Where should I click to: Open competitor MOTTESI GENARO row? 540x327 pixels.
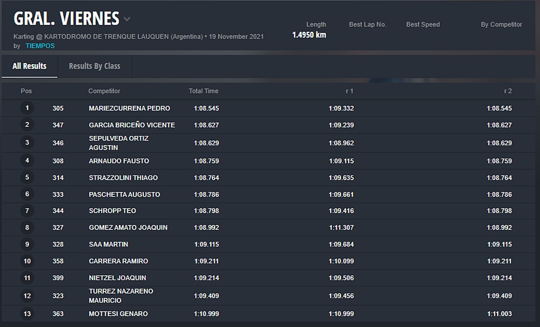coord(118,314)
